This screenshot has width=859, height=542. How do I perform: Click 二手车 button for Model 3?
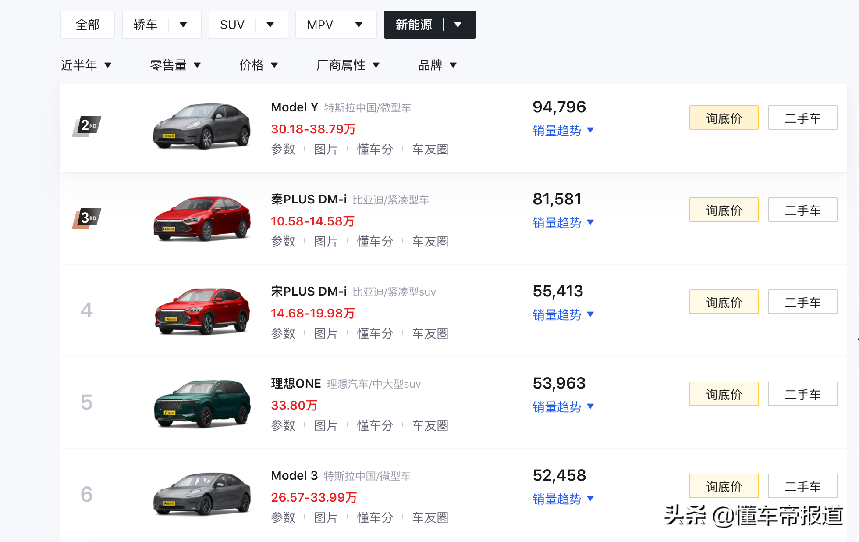click(803, 486)
